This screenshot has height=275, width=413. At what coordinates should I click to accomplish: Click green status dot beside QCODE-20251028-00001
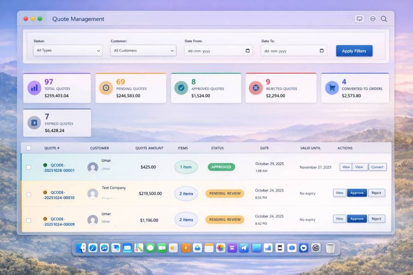coord(45,165)
